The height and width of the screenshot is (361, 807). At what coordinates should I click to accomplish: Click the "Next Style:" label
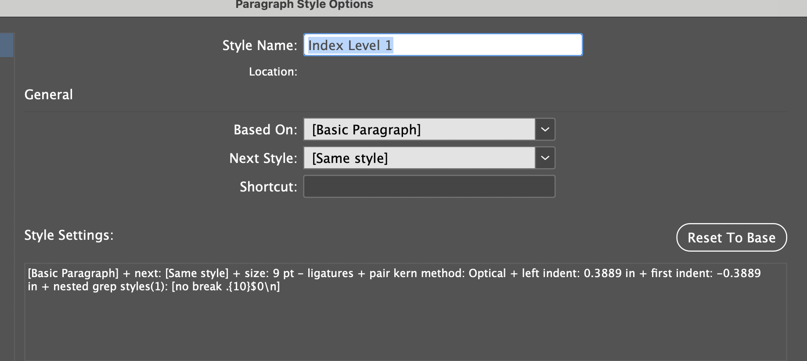263,158
